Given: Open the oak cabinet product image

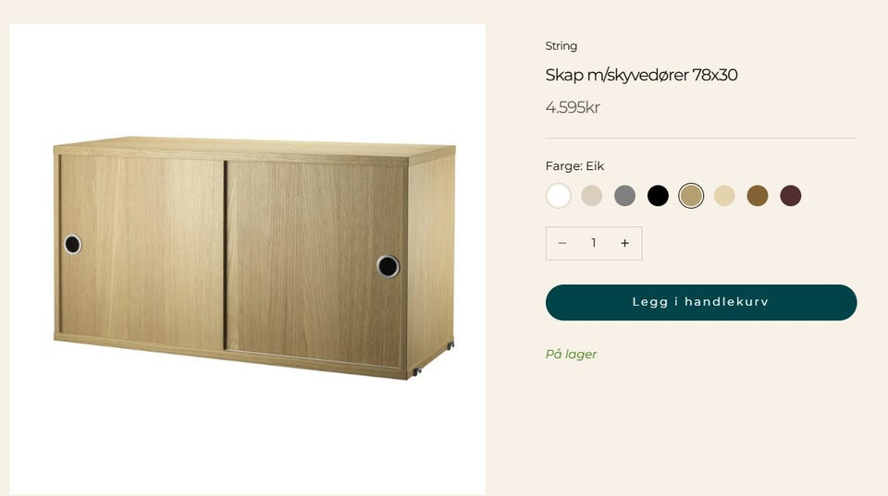Looking at the screenshot, I should point(248,259).
